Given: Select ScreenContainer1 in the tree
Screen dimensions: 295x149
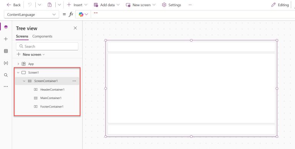Looking at the screenshot, I should tap(46, 81).
